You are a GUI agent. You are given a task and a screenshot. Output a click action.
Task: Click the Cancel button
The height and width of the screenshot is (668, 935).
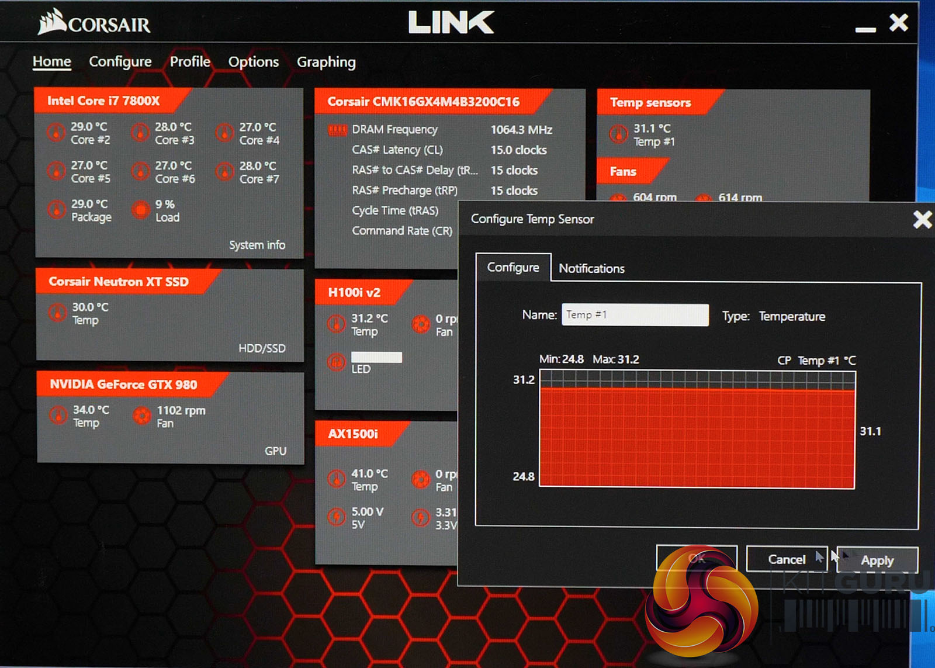coord(787,559)
